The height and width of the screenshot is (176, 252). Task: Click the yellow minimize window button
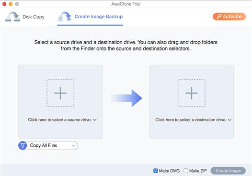(x=11, y=4)
